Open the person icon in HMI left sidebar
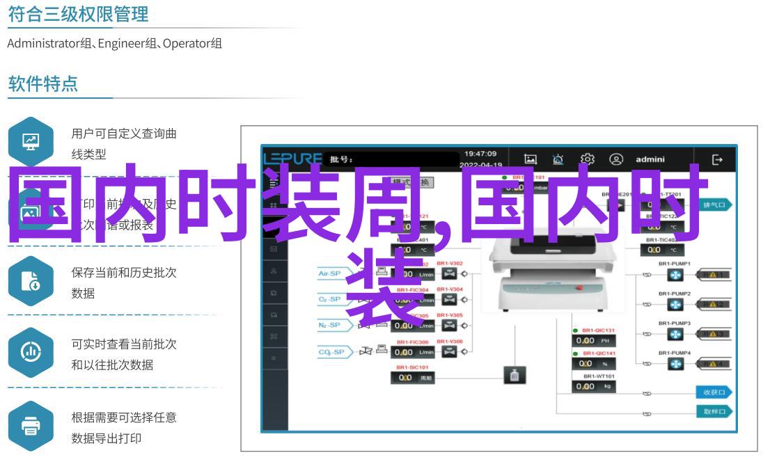The height and width of the screenshot is (471, 770). [274, 271]
